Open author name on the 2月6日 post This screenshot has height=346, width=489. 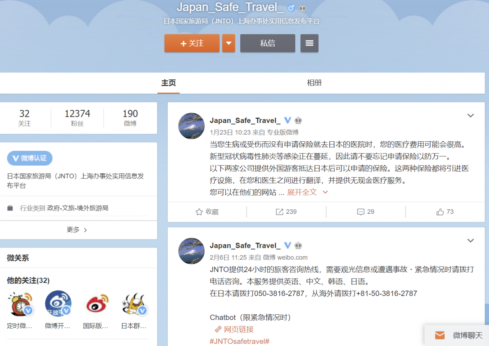(245, 246)
